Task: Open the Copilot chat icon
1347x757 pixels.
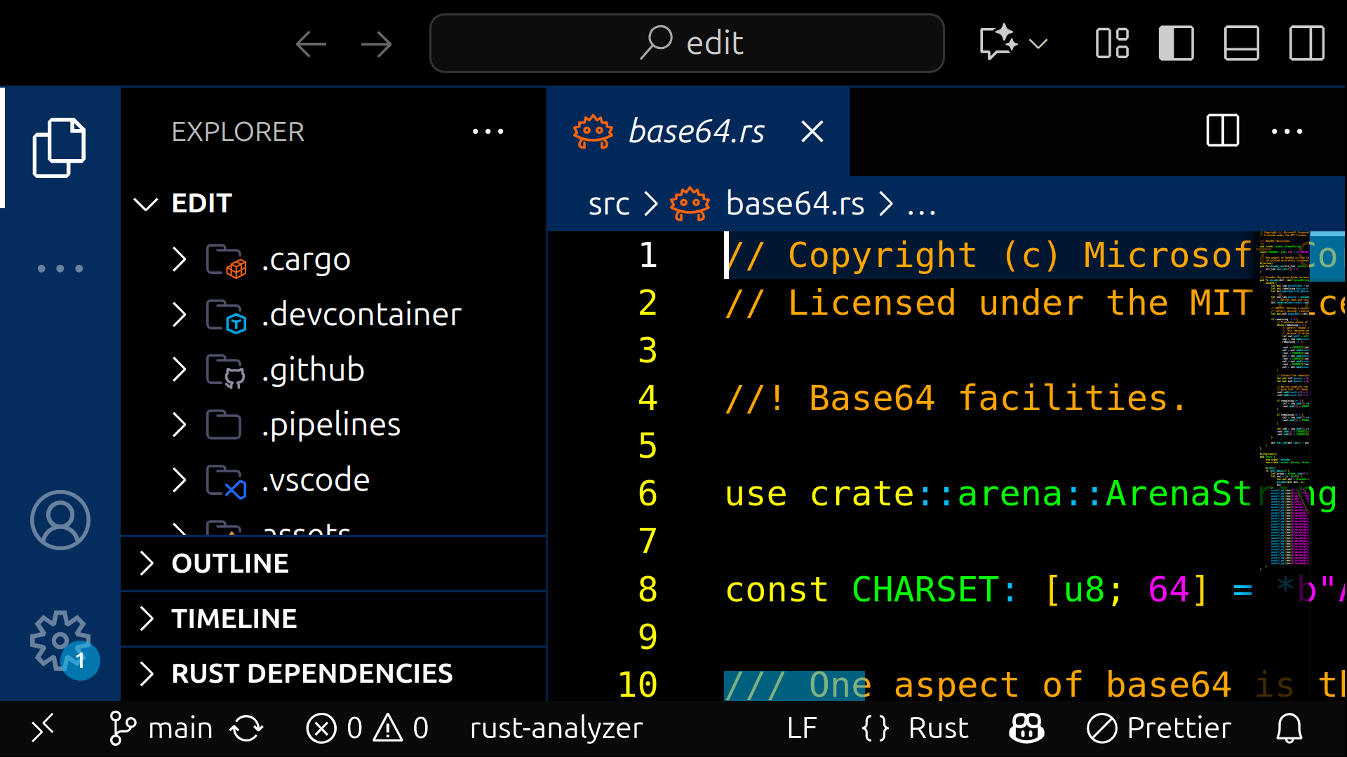Action: click(x=998, y=43)
